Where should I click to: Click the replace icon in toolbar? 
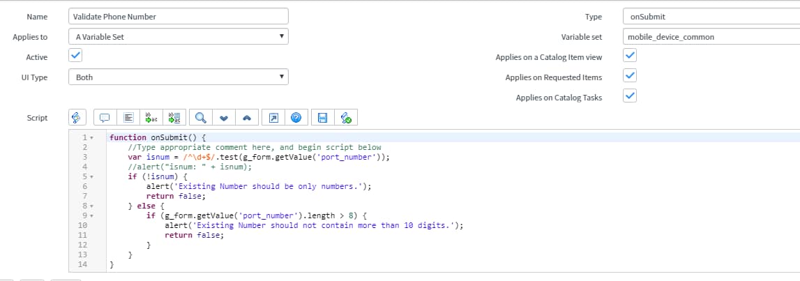pos(151,118)
